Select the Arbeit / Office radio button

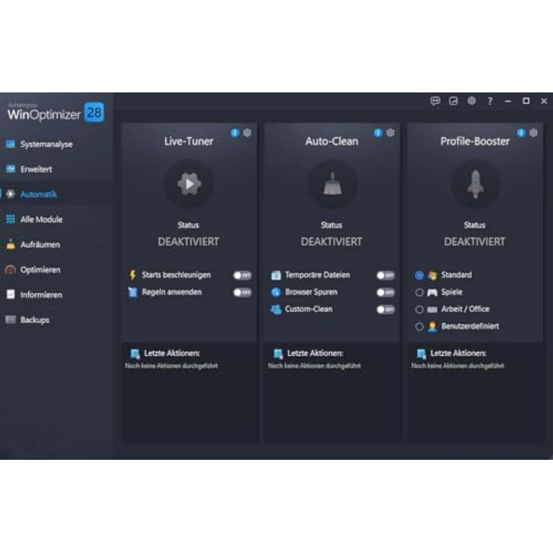(x=419, y=310)
